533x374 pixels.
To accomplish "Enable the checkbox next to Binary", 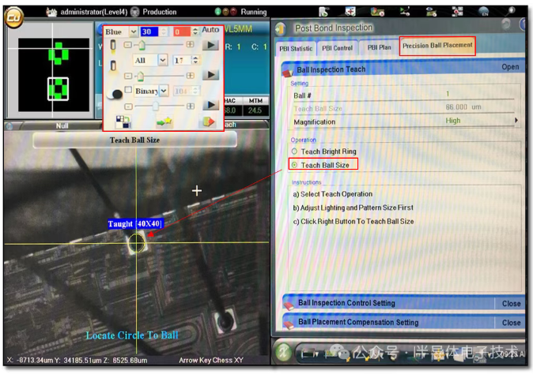I will [127, 91].
